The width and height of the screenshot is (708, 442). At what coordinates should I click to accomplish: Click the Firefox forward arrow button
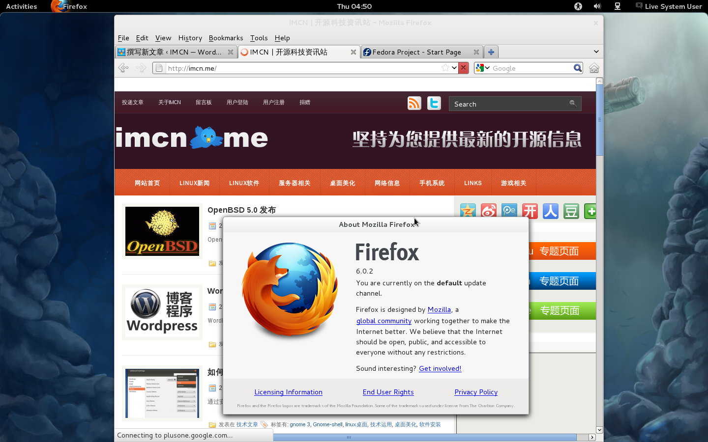click(141, 68)
